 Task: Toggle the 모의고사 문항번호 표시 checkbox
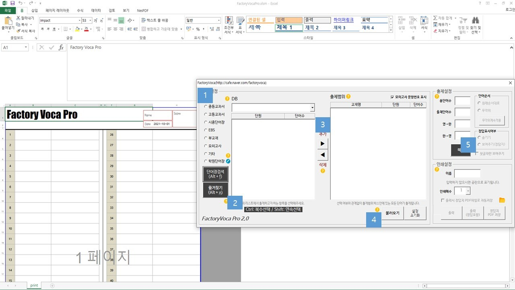392,97
